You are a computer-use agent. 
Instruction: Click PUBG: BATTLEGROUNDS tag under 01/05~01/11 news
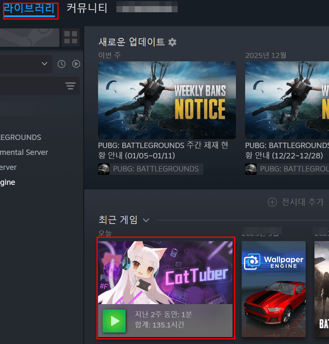[x=155, y=169]
